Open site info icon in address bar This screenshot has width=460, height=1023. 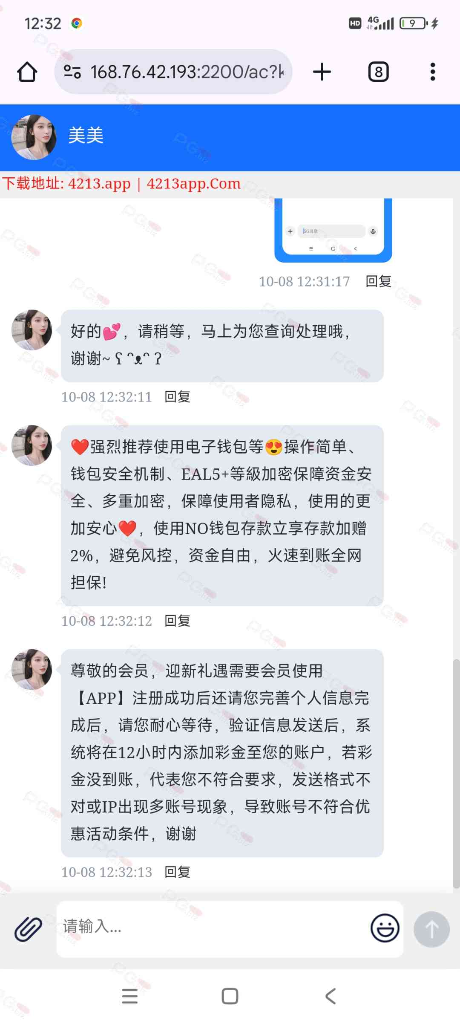[x=72, y=72]
